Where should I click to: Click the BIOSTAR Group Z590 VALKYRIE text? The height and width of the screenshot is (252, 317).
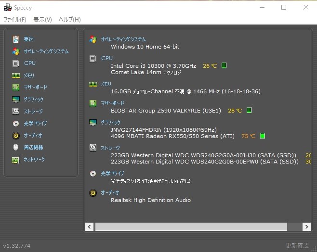166,111
